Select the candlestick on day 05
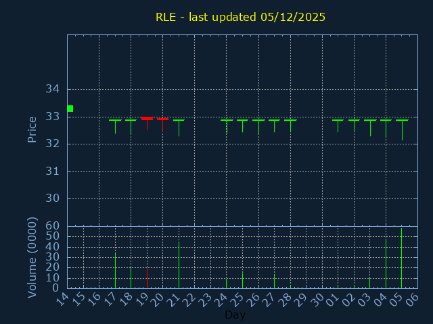Screen dimensions: 433x324 tap(402, 122)
